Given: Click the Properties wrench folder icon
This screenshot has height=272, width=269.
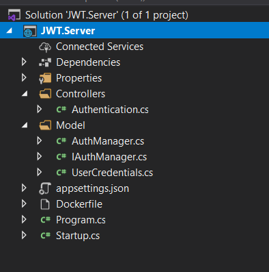Looking at the screenshot, I should [x=45, y=78].
